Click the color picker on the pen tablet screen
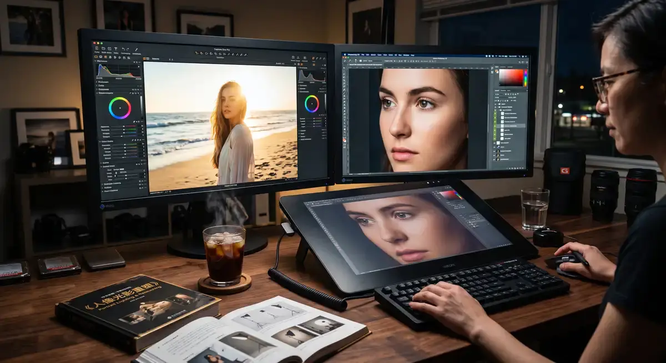This screenshot has width=666, height=363. (x=451, y=195)
